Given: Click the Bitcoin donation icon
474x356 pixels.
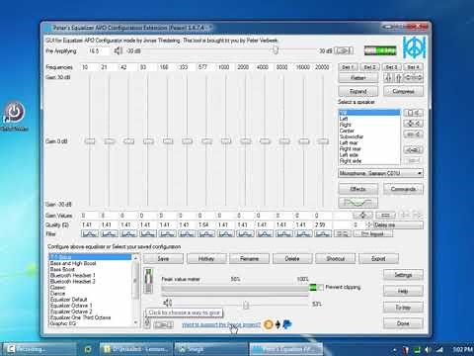Looking at the screenshot, I should pyautogui.click(x=269, y=324).
